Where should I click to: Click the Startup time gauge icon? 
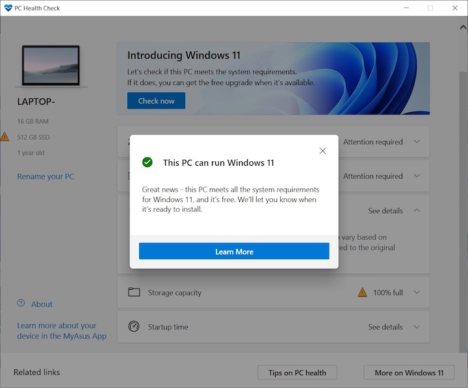coord(134,327)
